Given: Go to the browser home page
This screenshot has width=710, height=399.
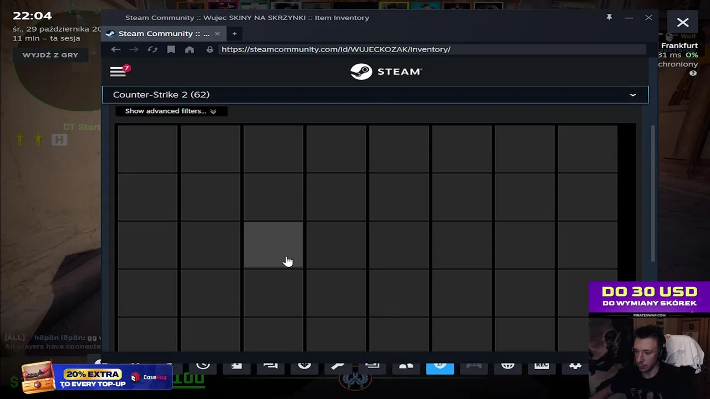Looking at the screenshot, I should click(x=190, y=49).
